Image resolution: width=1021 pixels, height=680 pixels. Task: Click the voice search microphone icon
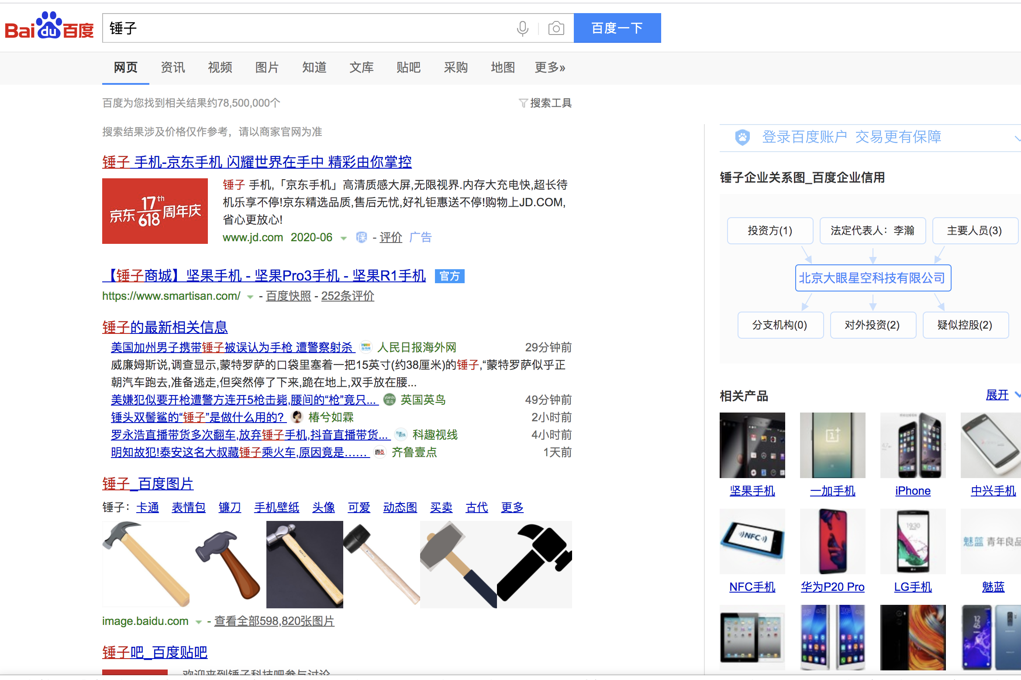click(x=522, y=28)
